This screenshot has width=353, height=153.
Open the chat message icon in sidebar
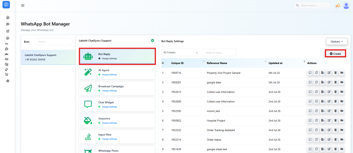click(8, 24)
